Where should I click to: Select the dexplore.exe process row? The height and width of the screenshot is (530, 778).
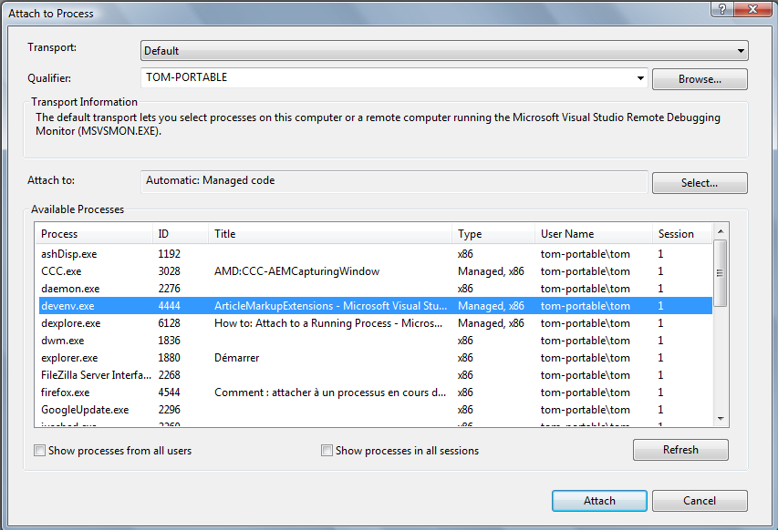coord(70,323)
